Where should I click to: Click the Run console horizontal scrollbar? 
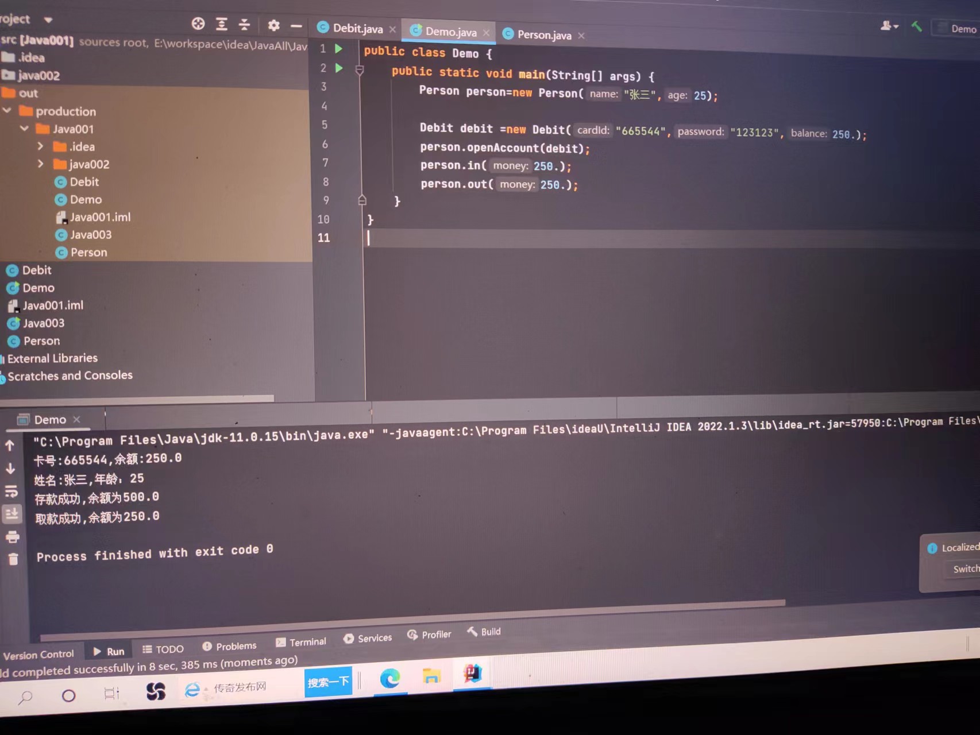[412, 620]
